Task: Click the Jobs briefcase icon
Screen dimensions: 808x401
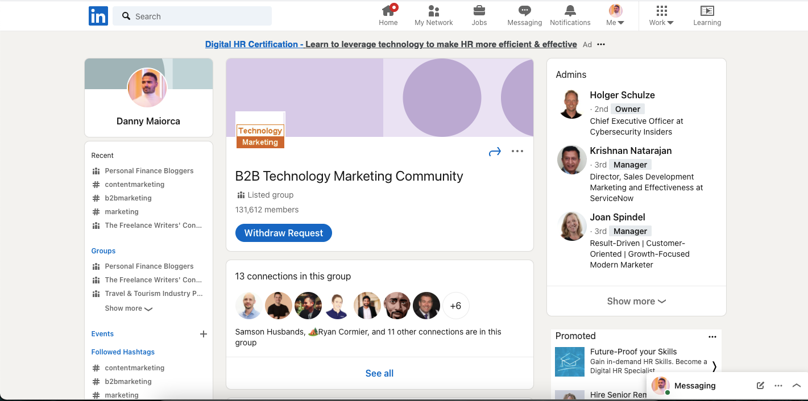Action: (479, 11)
